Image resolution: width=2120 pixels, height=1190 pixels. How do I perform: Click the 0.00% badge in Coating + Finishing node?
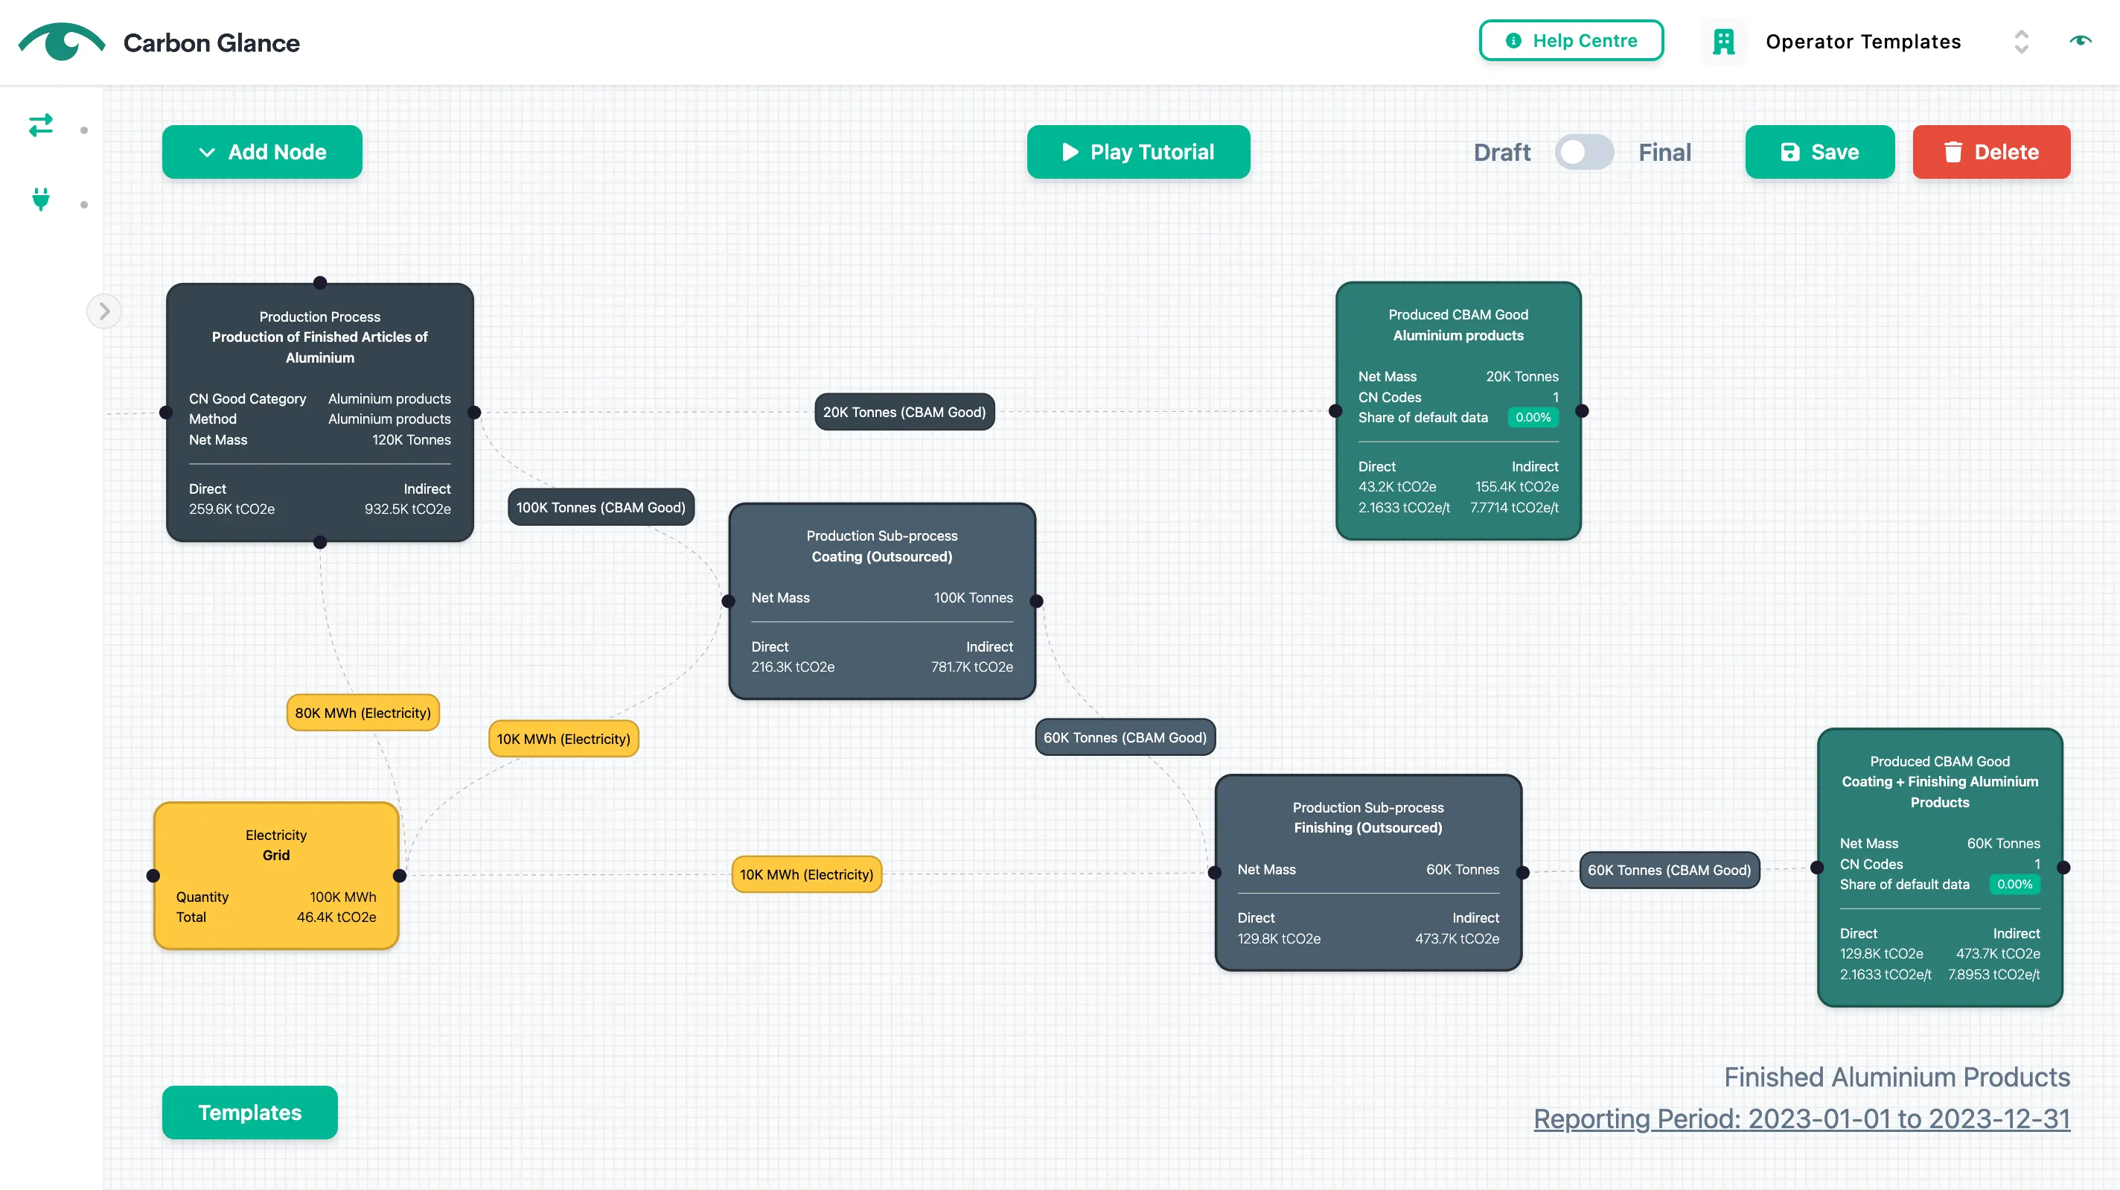pyautogui.click(x=2014, y=885)
